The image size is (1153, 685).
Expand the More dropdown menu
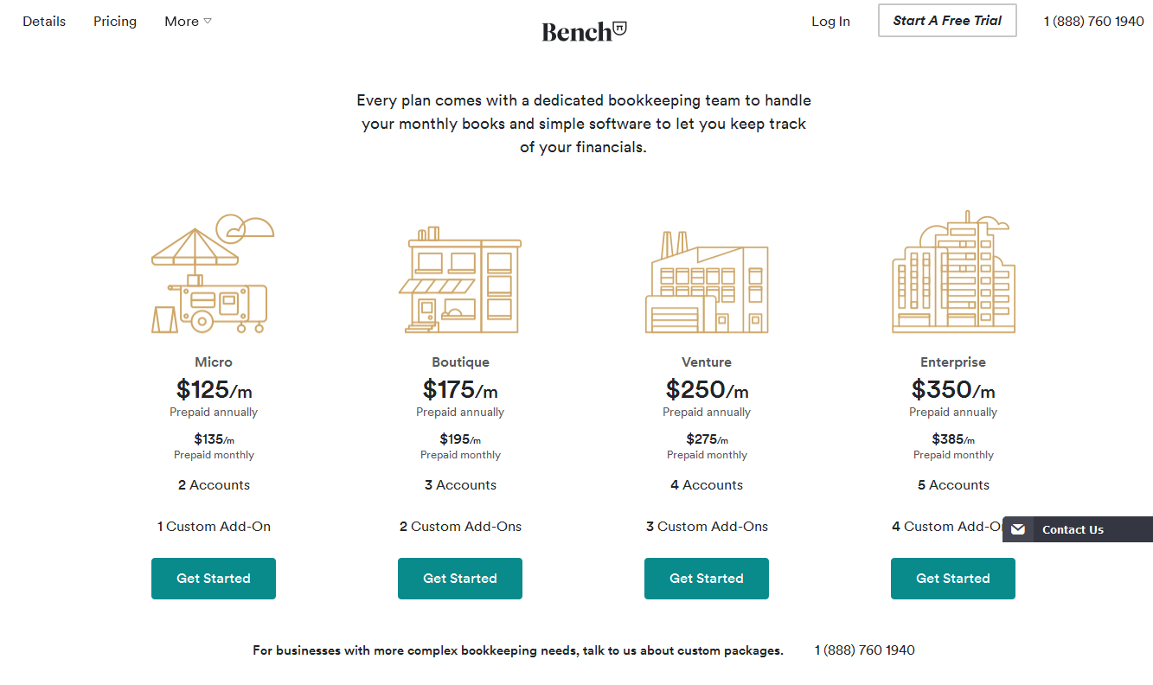188,22
